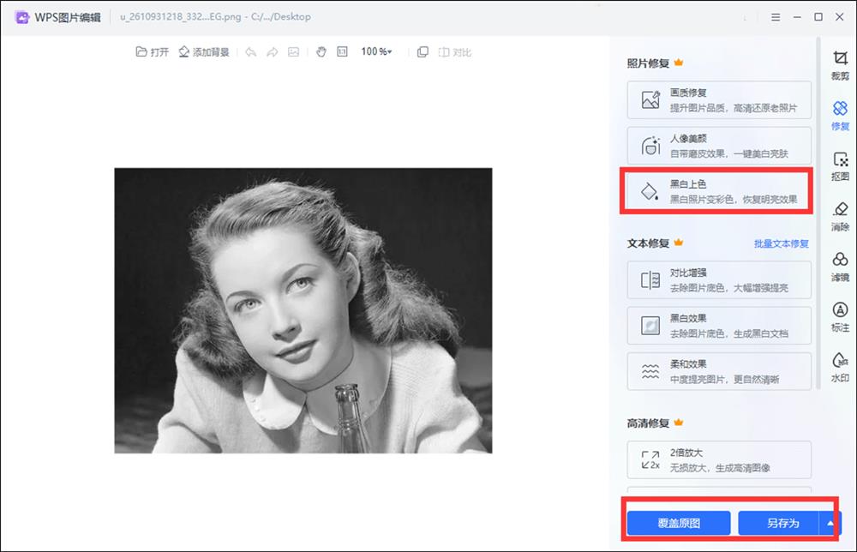This screenshot has width=857, height=552.
Task: Open the Watermark (水印) tool
Action: 840,367
